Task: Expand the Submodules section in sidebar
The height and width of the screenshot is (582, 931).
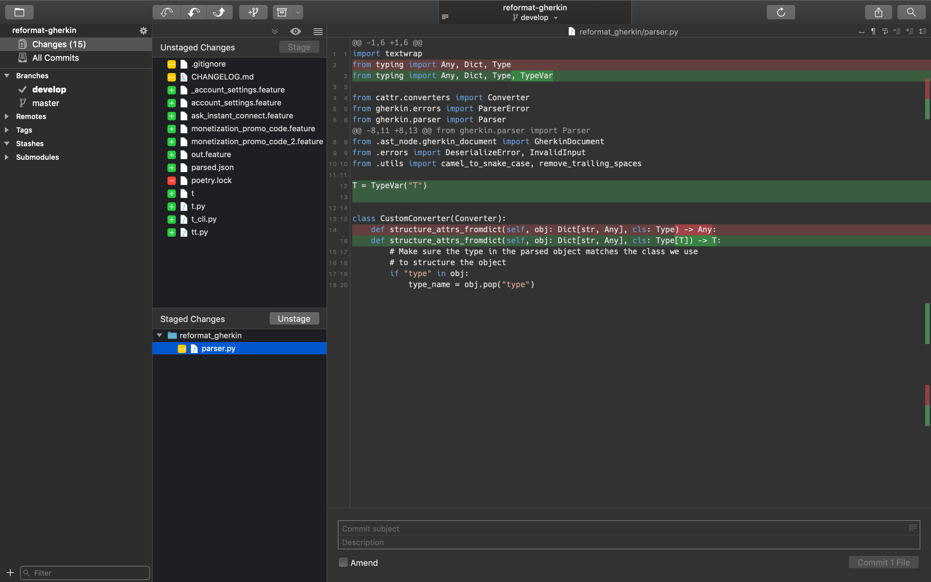Action: (x=7, y=156)
